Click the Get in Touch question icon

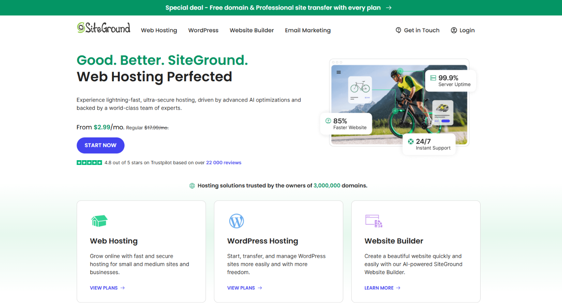coord(398,30)
